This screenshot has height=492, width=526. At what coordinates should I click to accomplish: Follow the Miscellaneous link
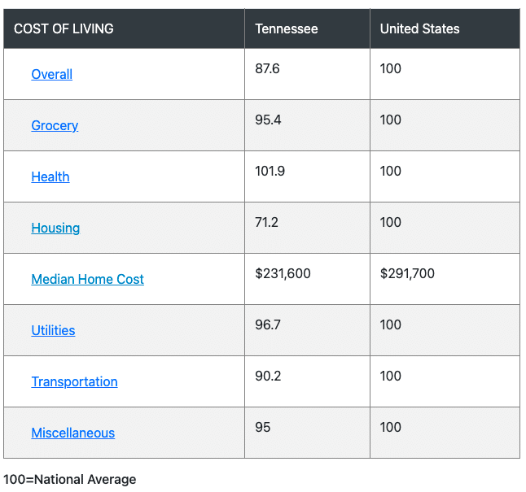coord(72,433)
